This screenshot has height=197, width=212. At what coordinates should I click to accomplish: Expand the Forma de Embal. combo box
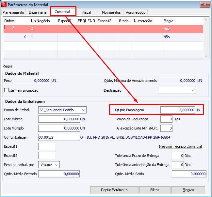coord(62,110)
